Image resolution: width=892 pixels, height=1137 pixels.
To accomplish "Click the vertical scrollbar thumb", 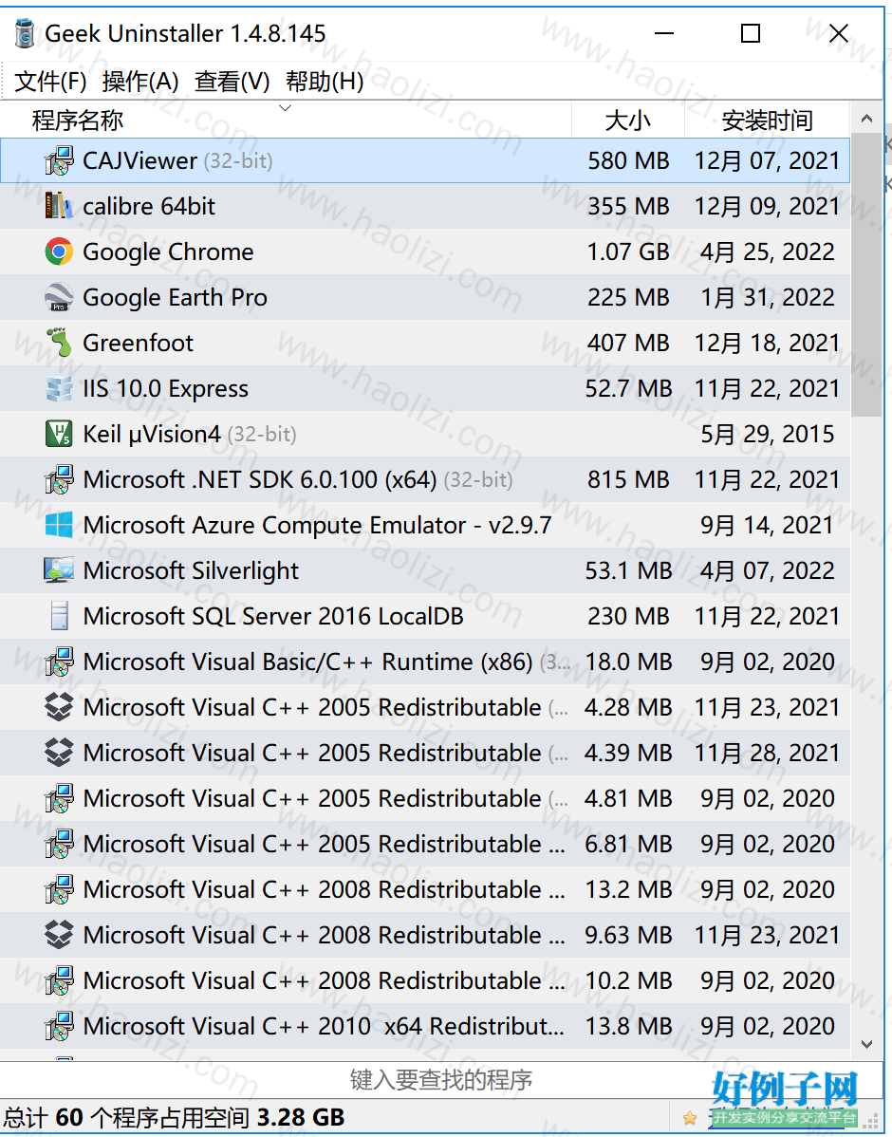I will pos(866,275).
